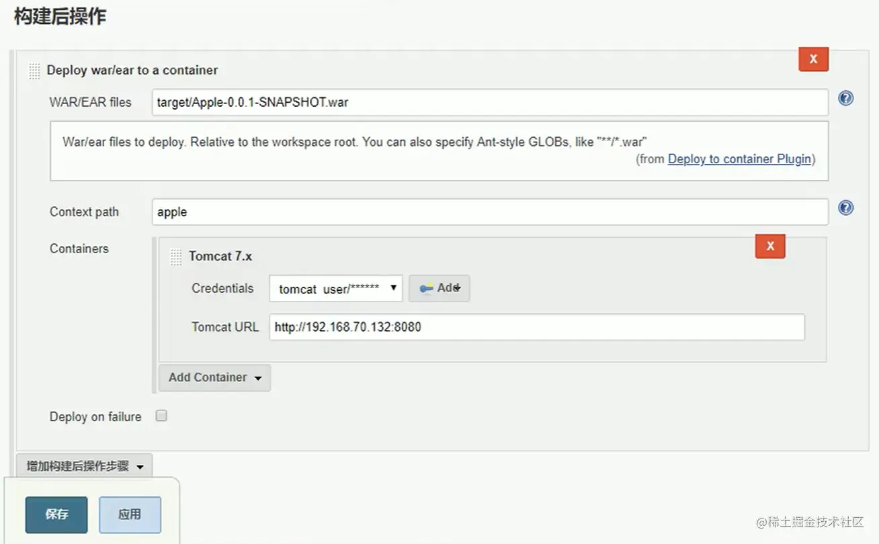The height and width of the screenshot is (544, 879).
Task: Apply changes with the 应用 button
Action: 130,514
